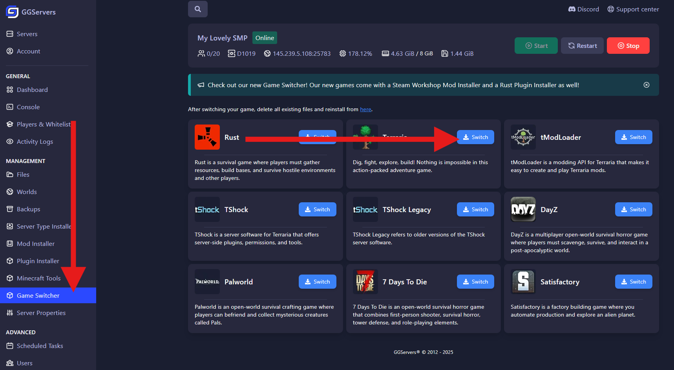The width and height of the screenshot is (674, 370).
Task: Open the Worlds section
Action: [26, 192]
